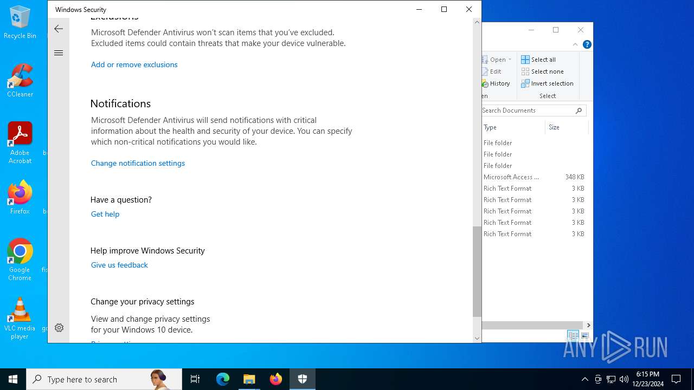
Task: Click the taskbar search box
Action: click(x=104, y=379)
